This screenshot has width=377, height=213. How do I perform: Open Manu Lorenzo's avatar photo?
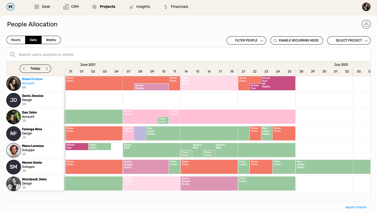click(x=14, y=150)
